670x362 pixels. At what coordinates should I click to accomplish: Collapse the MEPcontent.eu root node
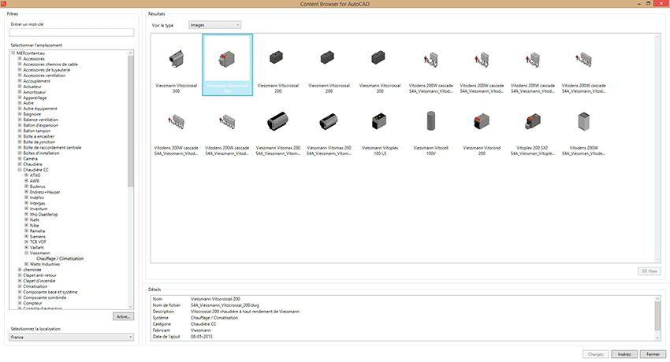(13, 54)
